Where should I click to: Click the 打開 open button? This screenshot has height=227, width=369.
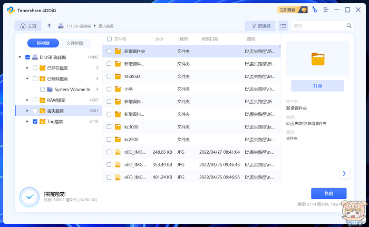click(x=317, y=86)
